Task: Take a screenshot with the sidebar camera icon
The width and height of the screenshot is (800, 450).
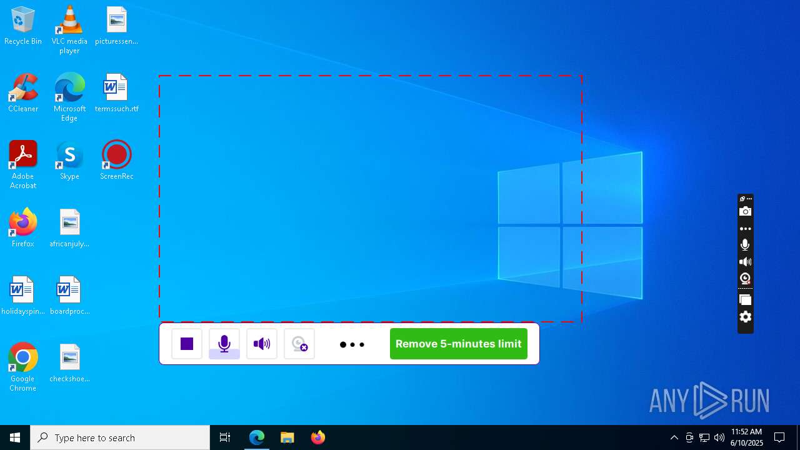Action: point(745,212)
